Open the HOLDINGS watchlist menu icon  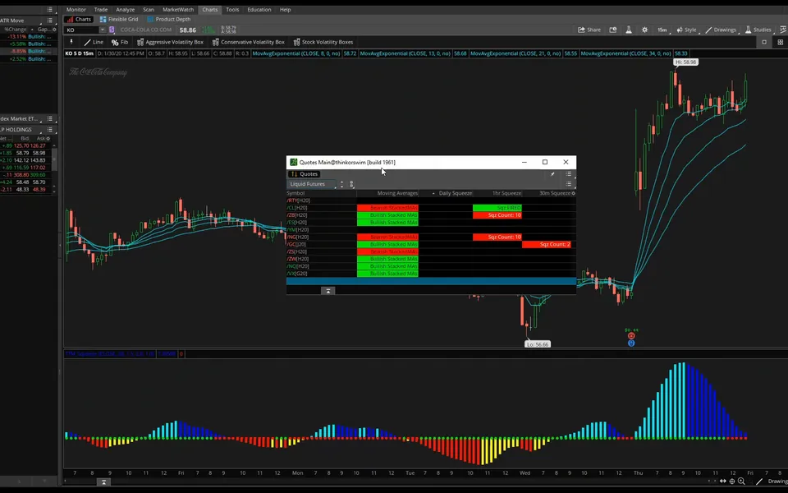(49, 129)
